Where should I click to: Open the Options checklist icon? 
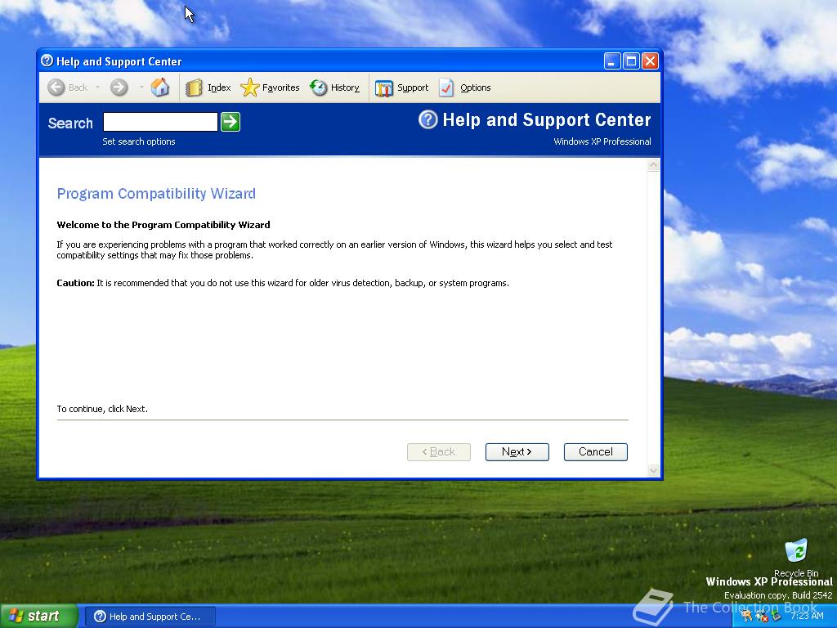446,87
